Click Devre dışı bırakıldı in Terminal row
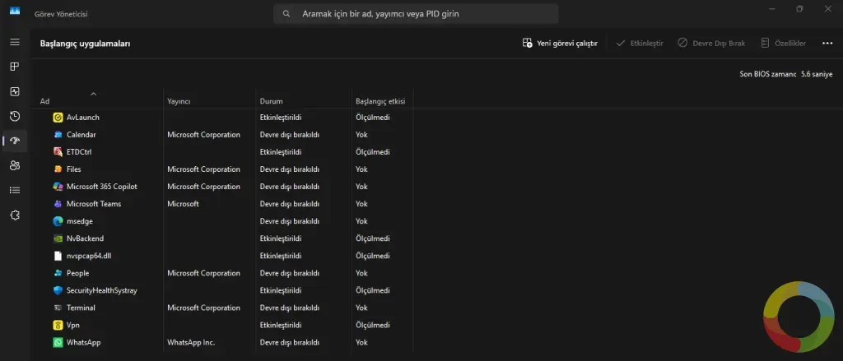The width and height of the screenshot is (843, 361). click(290, 308)
